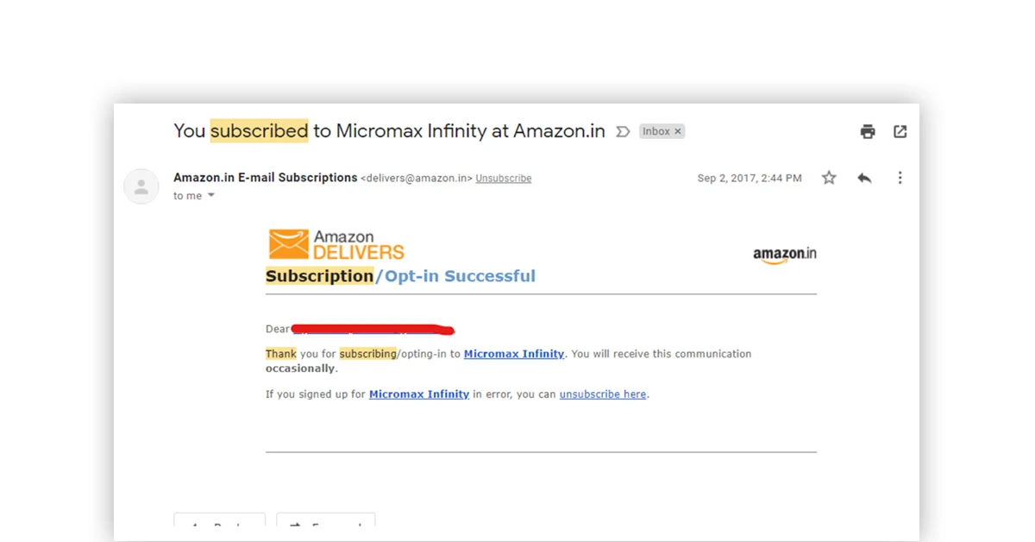Remove the Inbox label using its x
The image size is (1035, 542).
click(678, 131)
